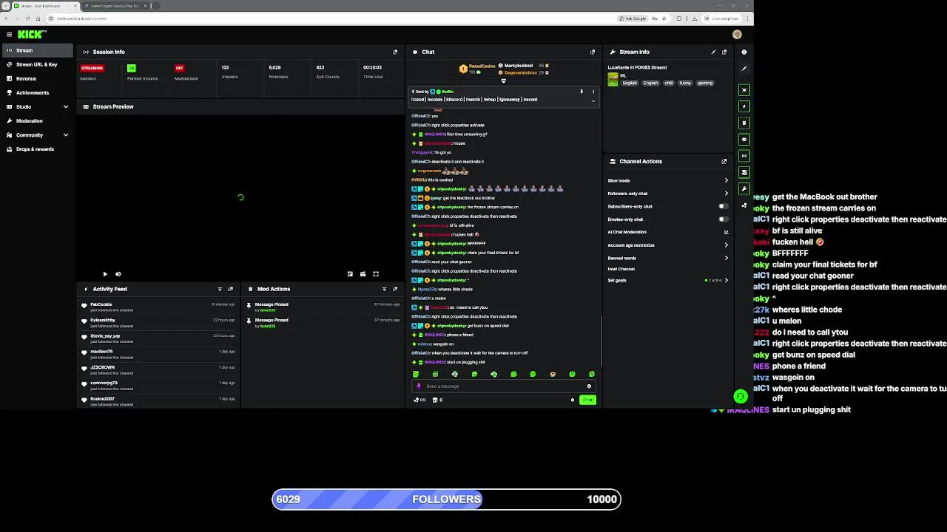This screenshot has width=947, height=532.
Task: Filter the Mod Actions list
Action: tap(384, 289)
